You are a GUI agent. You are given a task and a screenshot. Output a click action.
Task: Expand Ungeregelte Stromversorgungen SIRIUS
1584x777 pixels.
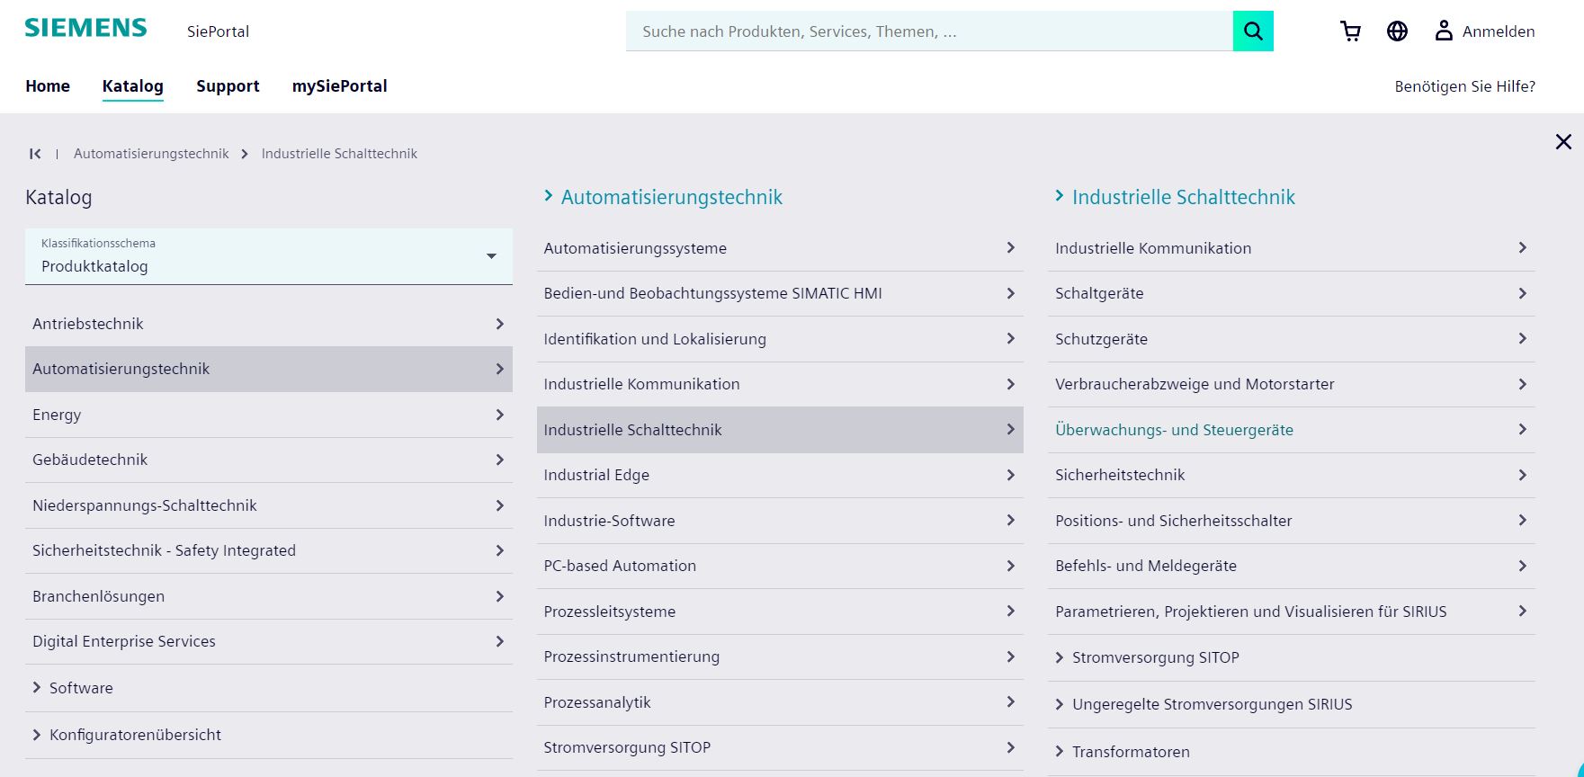pyautogui.click(x=1292, y=704)
